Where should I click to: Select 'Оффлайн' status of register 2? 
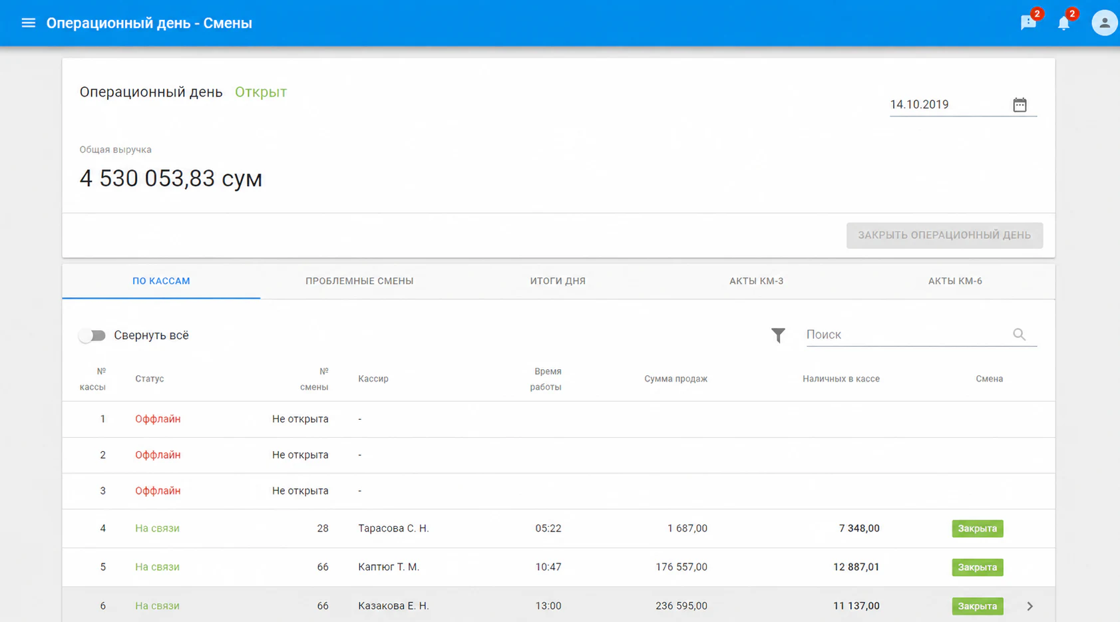[x=158, y=455]
